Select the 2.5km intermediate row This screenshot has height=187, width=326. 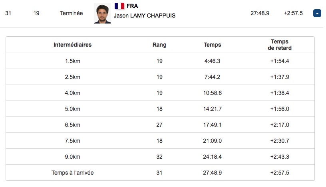point(160,77)
